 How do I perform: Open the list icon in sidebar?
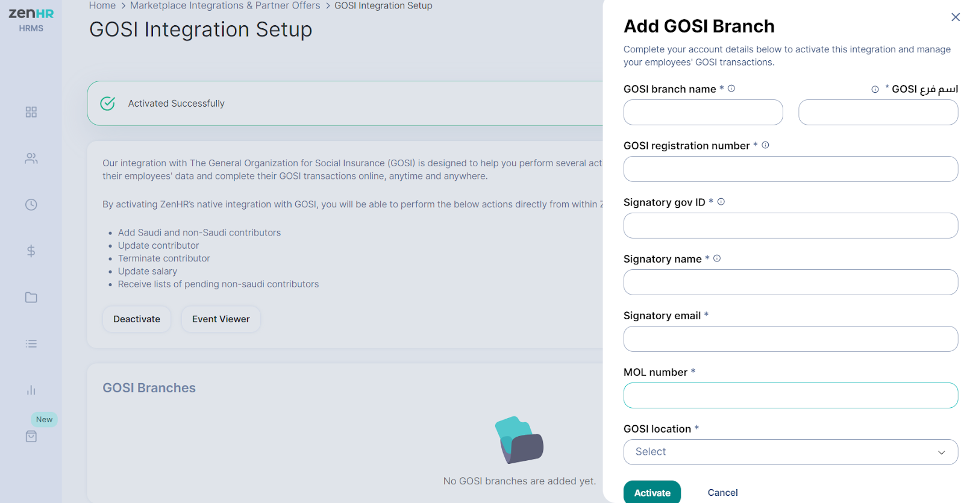click(31, 344)
